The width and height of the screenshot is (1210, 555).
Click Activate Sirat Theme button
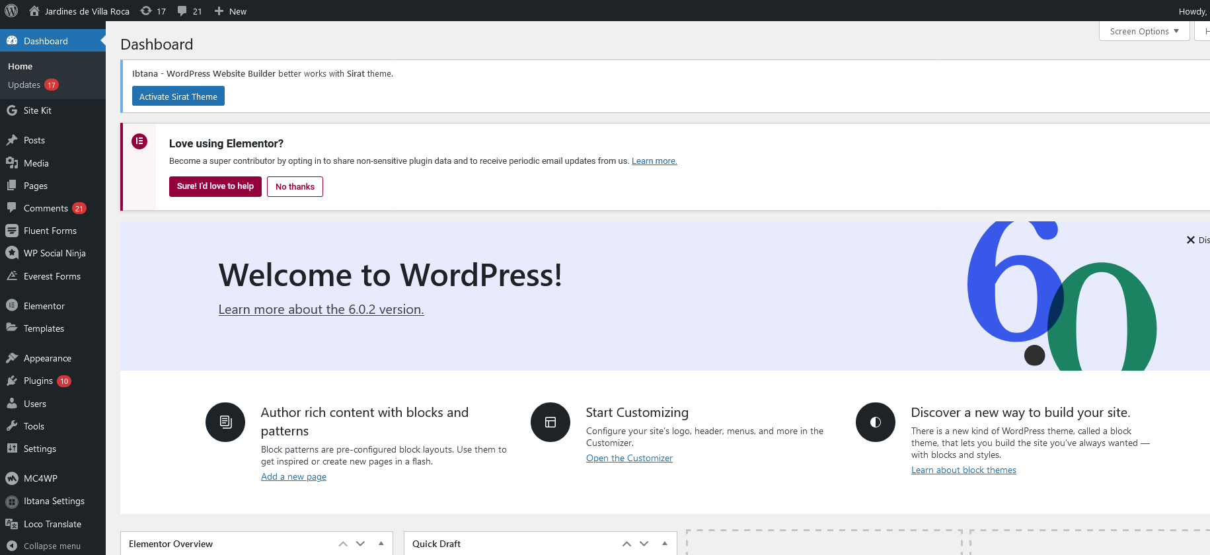click(x=178, y=96)
